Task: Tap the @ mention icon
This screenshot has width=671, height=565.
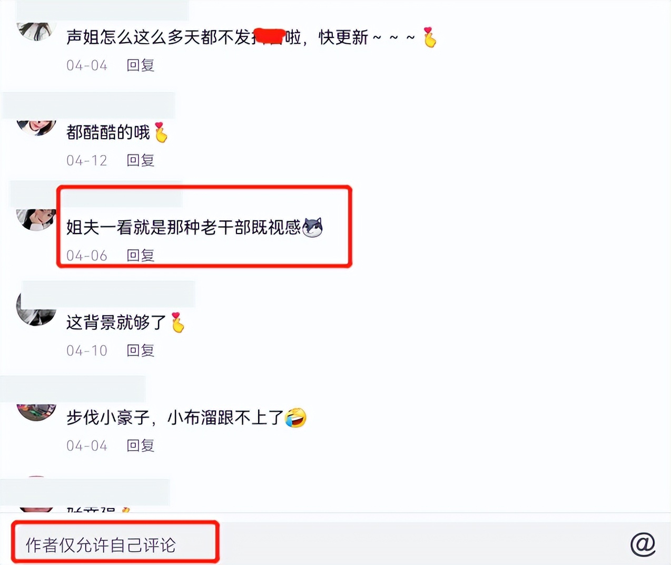Action: click(x=643, y=544)
